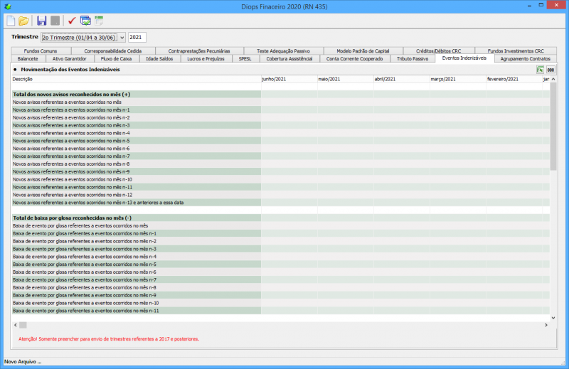This screenshot has width=569, height=369.
Task: Select Contraprestações Pecuniárias tab
Action: click(199, 50)
